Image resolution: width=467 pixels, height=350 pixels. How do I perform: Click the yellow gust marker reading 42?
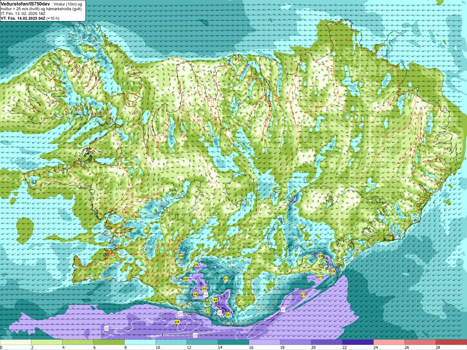coord(216,300)
